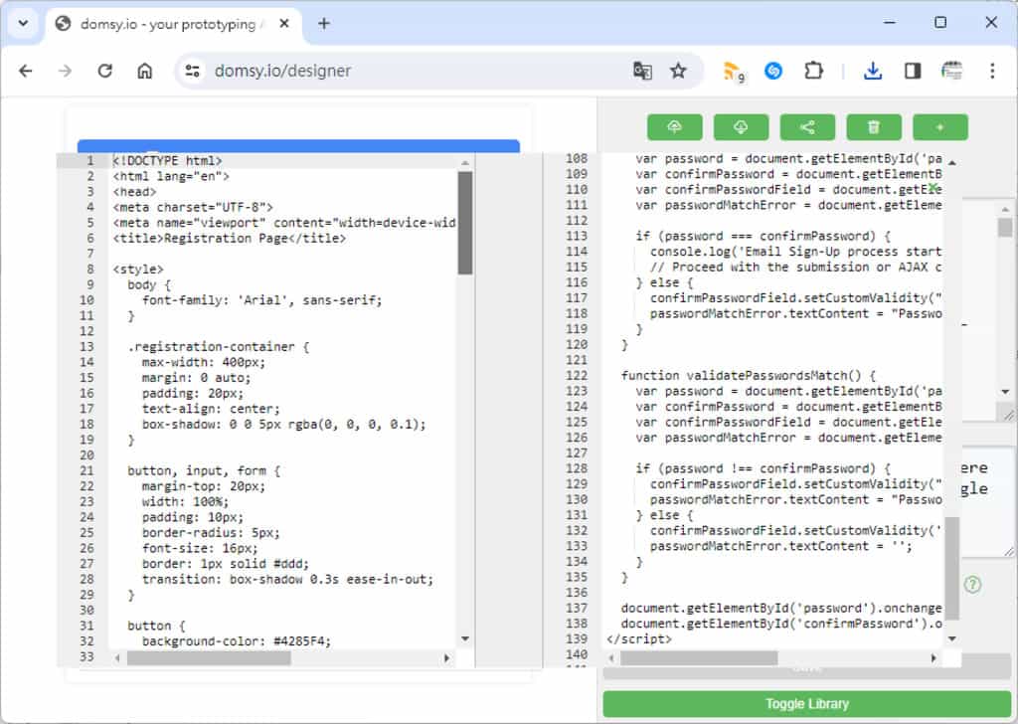Click the transition: box-shadow 0.3s line

pyautogui.click(x=287, y=579)
